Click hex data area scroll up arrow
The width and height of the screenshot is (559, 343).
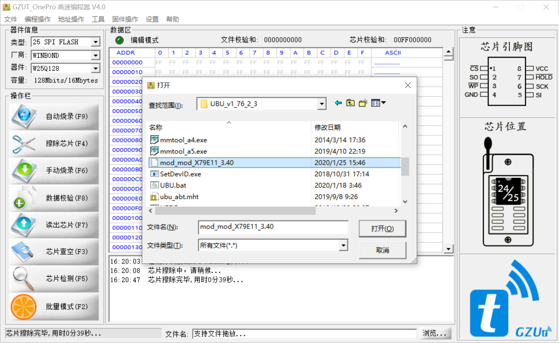448,52
